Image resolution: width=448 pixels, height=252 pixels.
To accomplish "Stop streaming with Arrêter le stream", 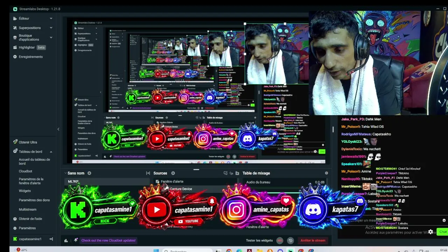I will (313, 240).
